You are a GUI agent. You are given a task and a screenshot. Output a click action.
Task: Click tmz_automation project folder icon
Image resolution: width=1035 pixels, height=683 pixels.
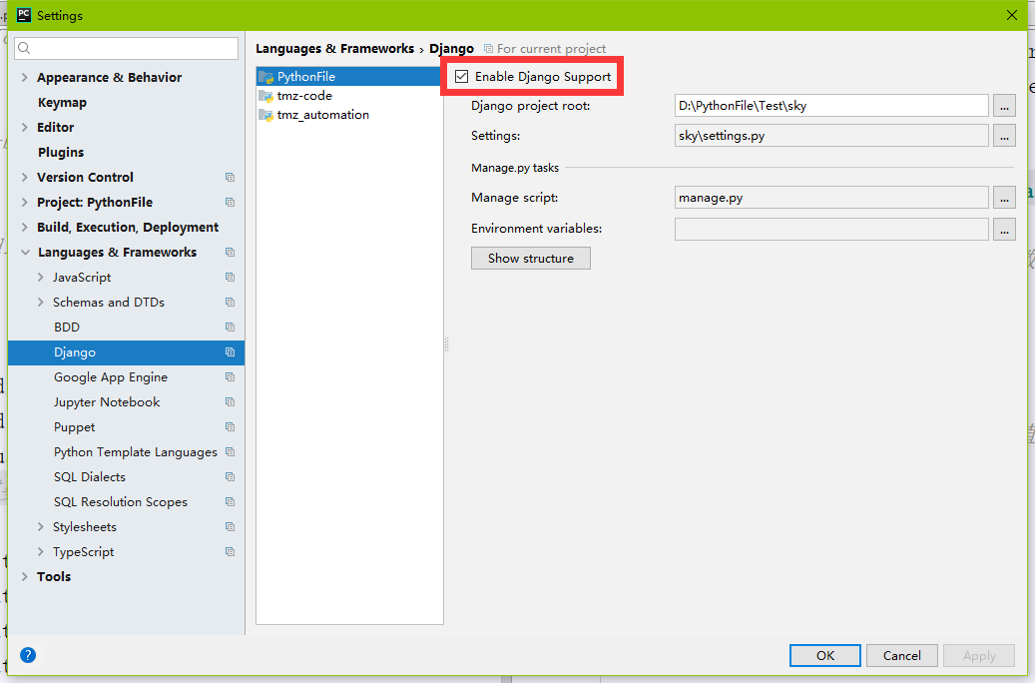coord(266,116)
